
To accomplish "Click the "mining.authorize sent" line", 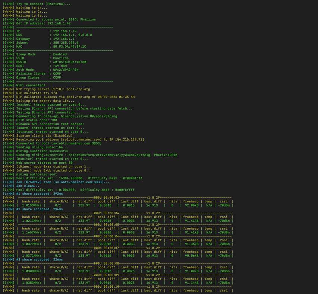I will click(37, 174).
